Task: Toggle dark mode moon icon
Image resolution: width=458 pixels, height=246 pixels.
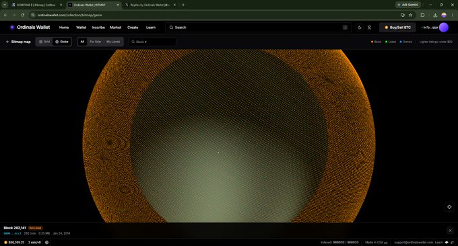Action: (x=360, y=28)
